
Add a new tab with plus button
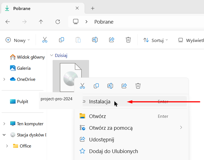(93, 8)
